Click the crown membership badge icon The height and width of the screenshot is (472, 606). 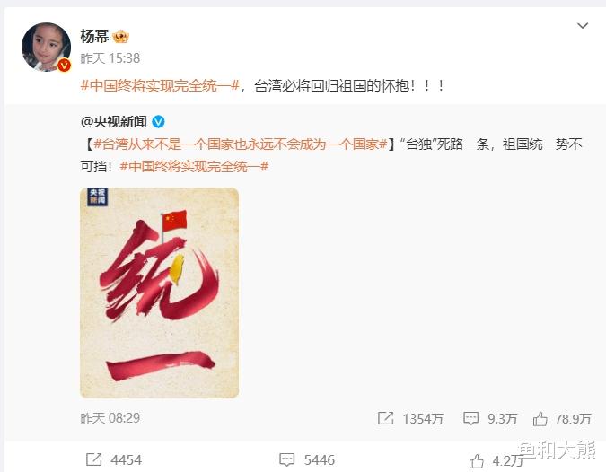pyautogui.click(x=120, y=37)
